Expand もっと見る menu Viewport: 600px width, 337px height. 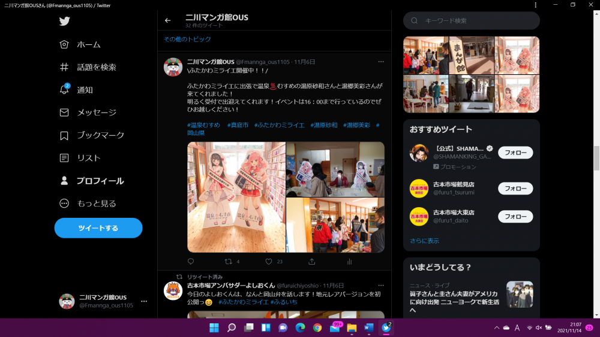pos(88,204)
